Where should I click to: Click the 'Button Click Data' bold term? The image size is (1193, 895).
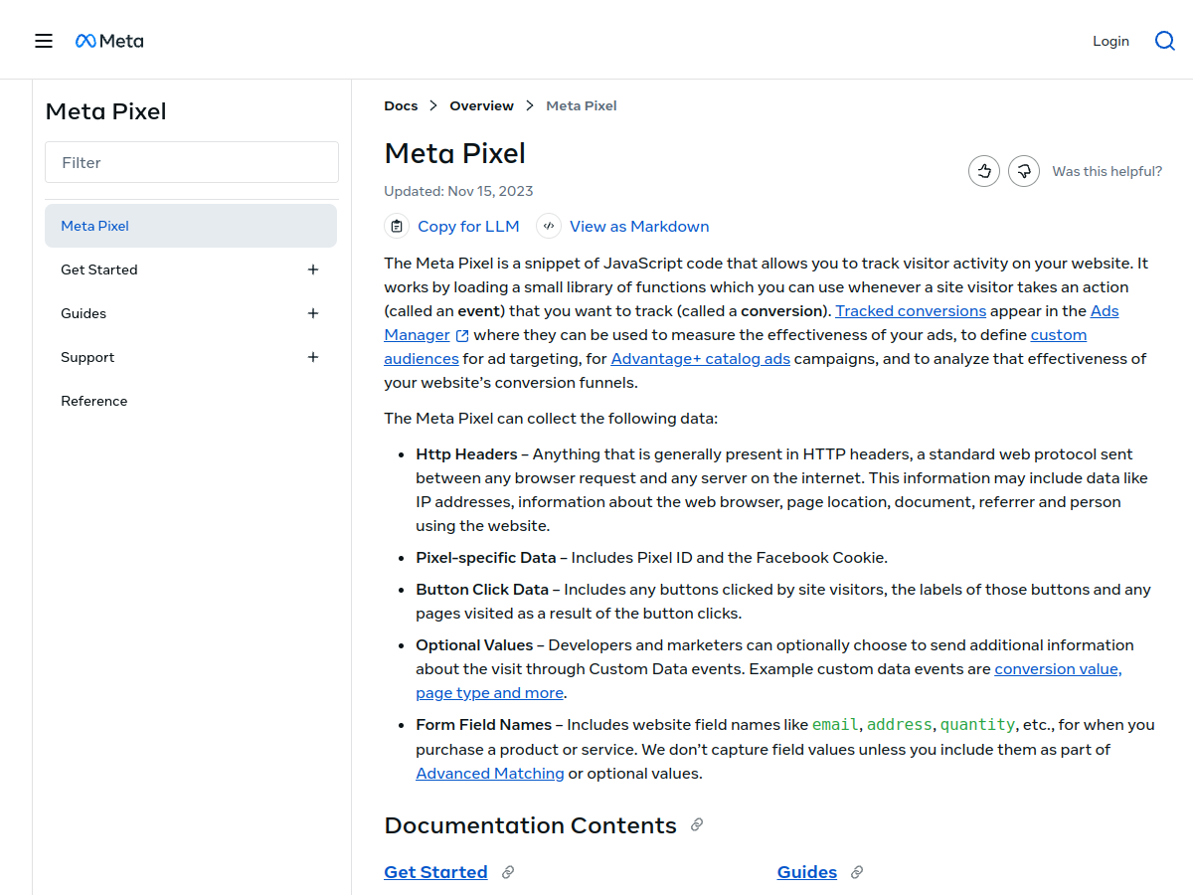(x=482, y=589)
